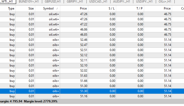Image resolution: width=184 pixels, height=106 pixels.
Task: Click current price 46.75 in the 46.85 row
Action: pyautogui.click(x=167, y=35)
